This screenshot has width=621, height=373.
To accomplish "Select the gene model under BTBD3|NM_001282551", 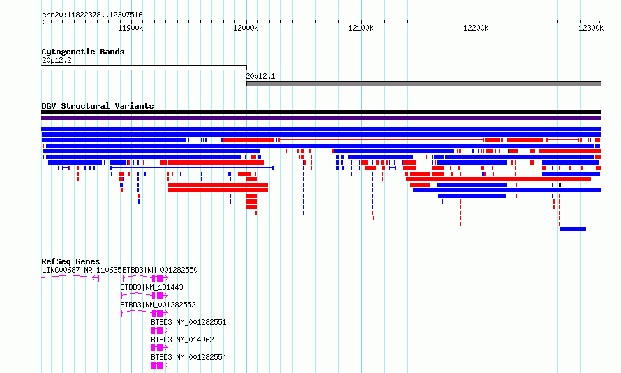I will (x=160, y=330).
